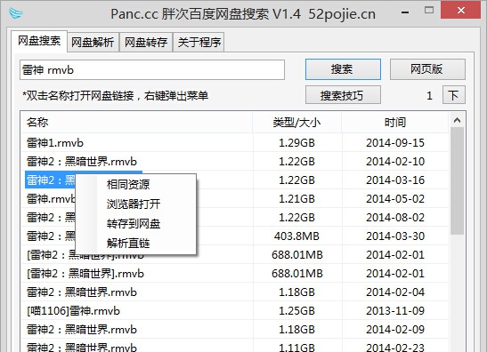Click the date cell 2014-05-02
This screenshot has width=487, height=352.
(395, 199)
